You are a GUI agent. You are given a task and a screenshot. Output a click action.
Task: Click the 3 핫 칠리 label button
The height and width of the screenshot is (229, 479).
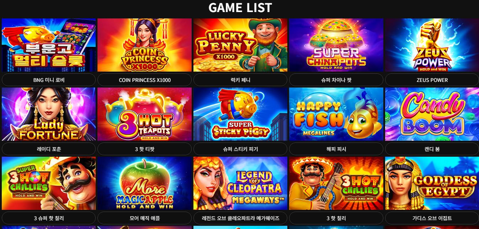coord(336,218)
